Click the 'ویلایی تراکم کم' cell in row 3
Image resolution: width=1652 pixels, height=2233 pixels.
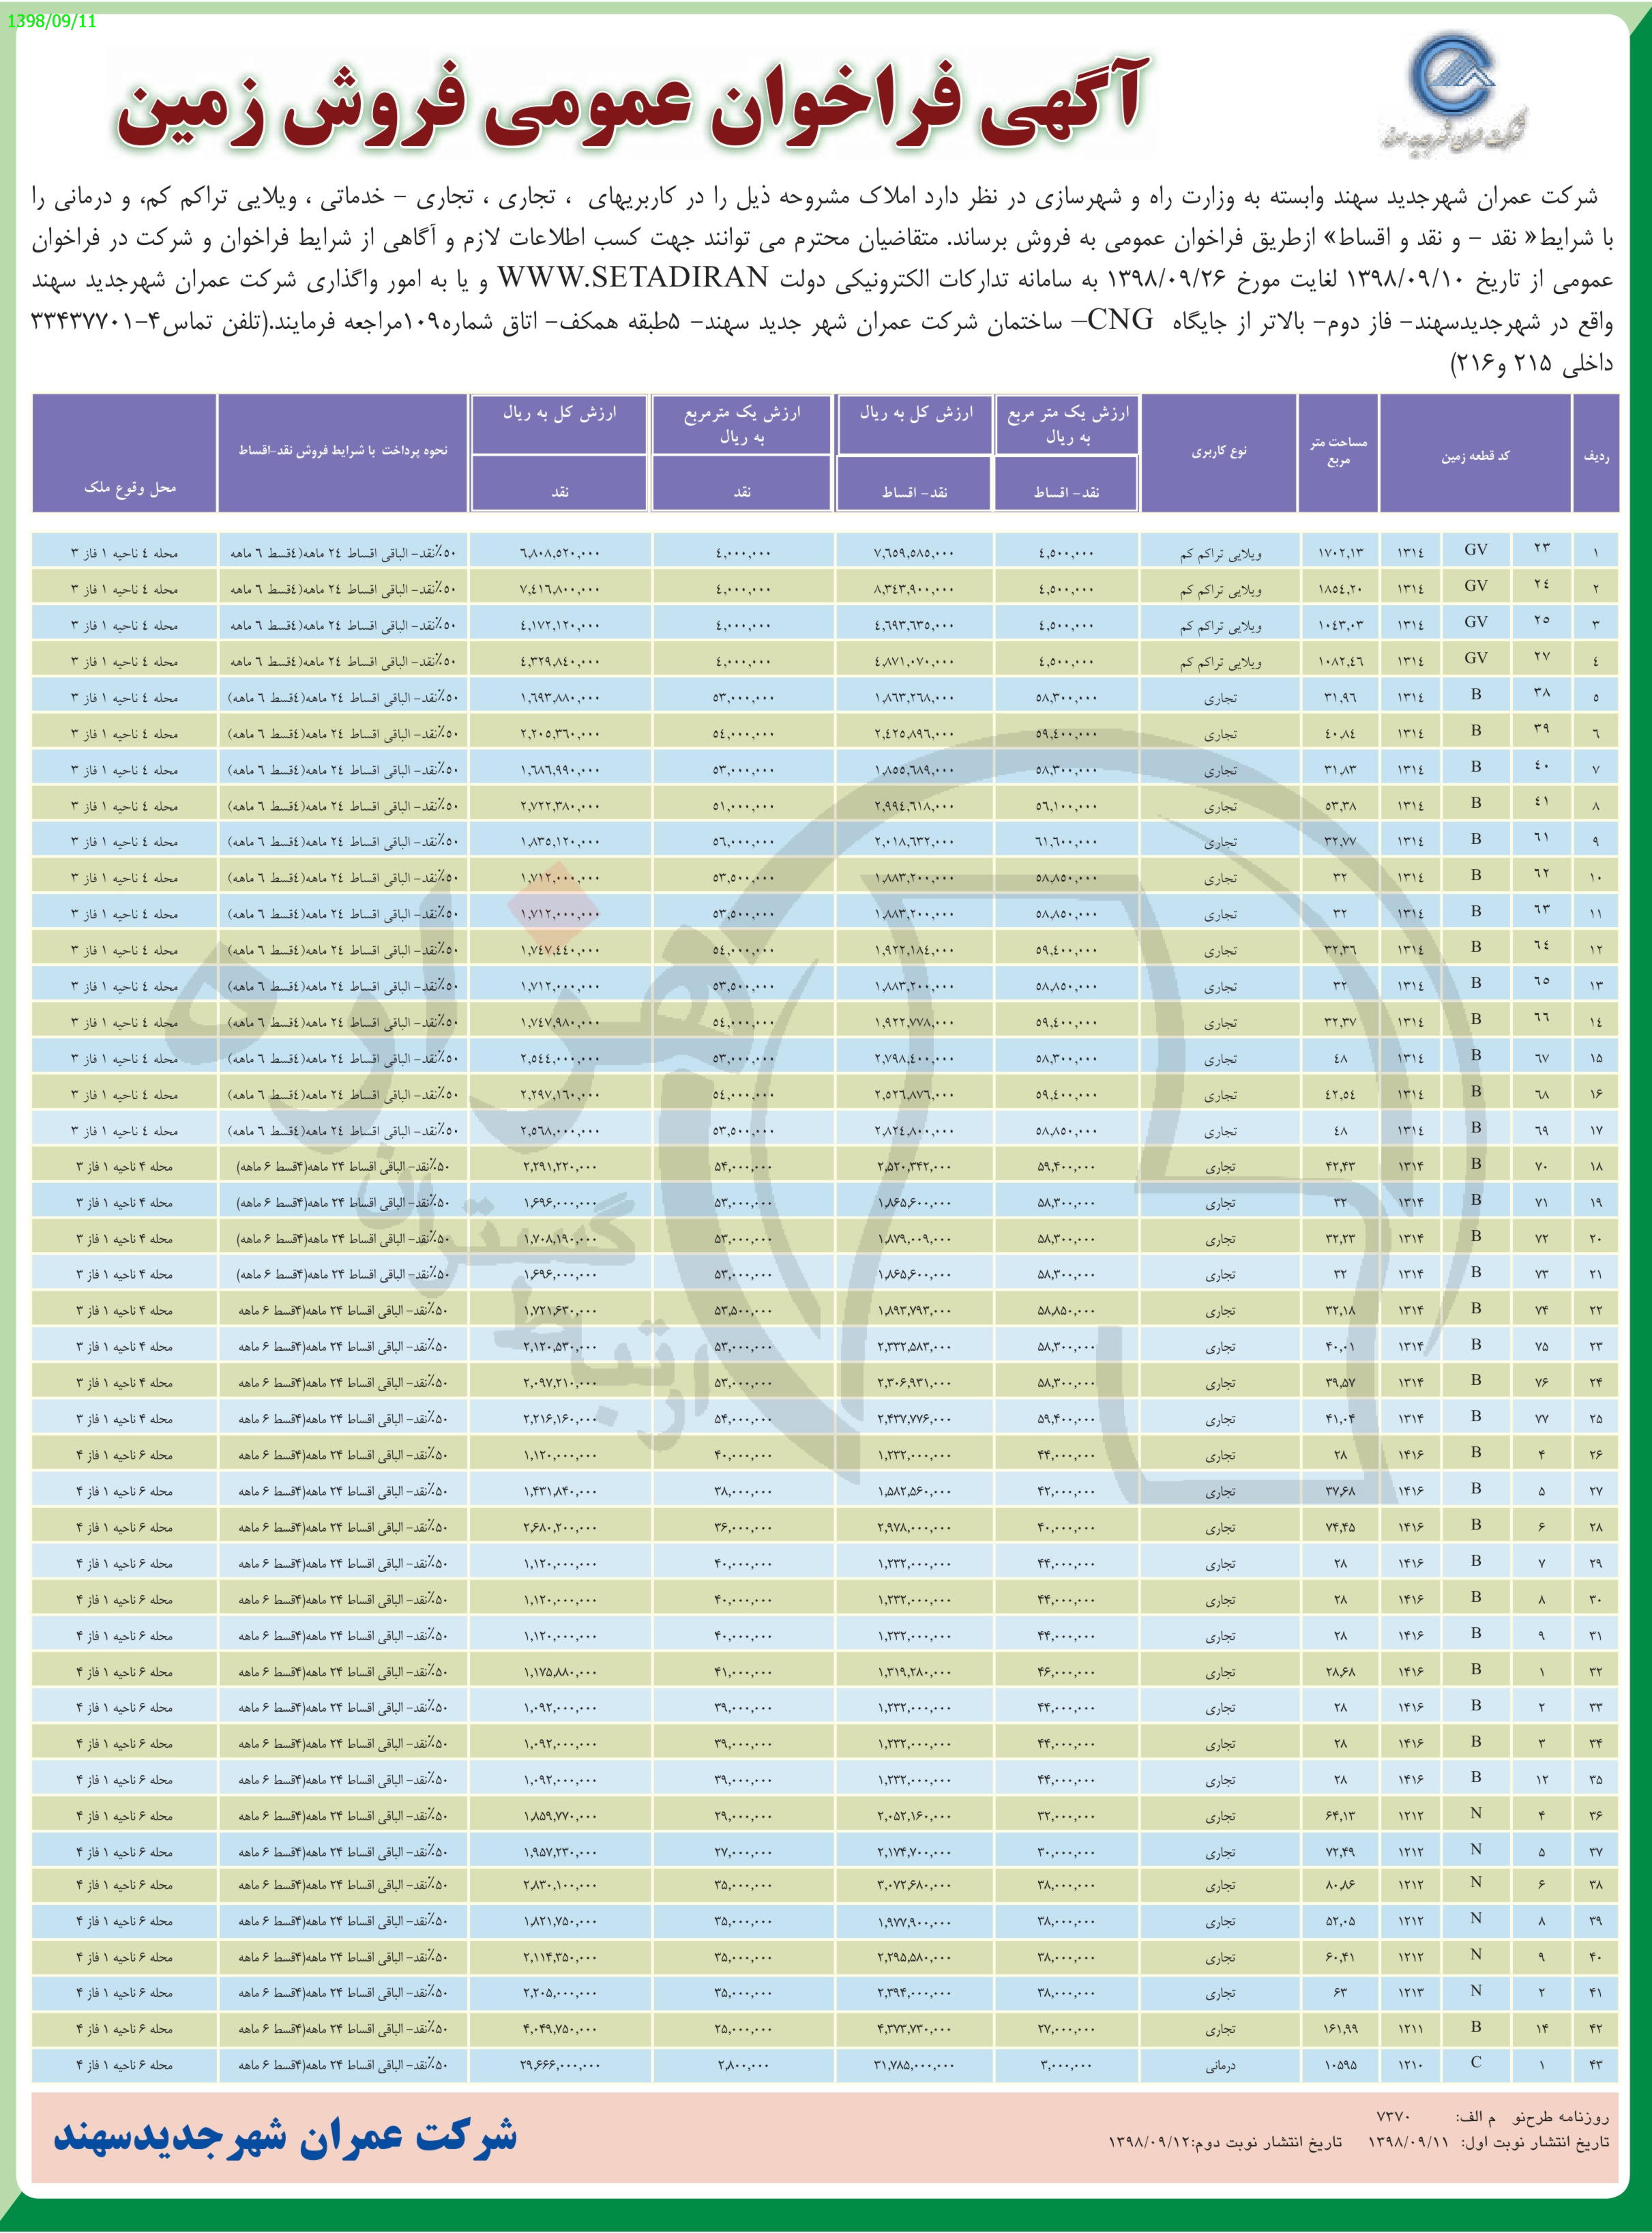point(1220,626)
